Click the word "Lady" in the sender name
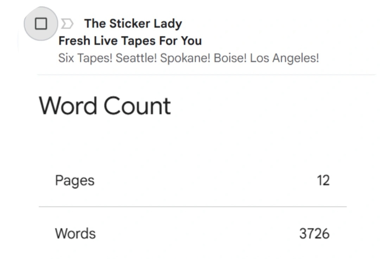The width and height of the screenshot is (380, 259). 168,24
